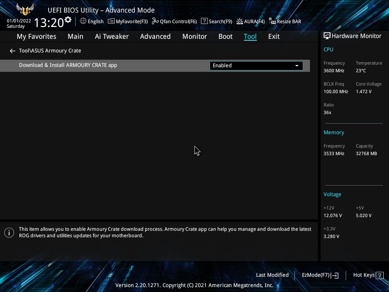Click the 3533 MHz memory frequency value

[334, 154]
